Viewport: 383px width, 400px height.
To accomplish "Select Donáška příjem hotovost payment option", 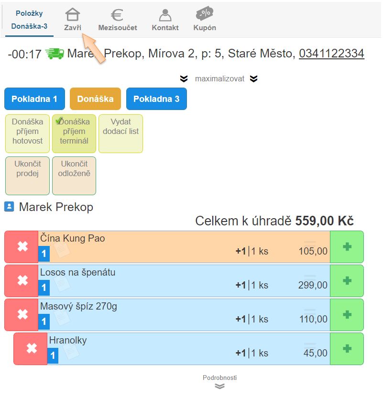I will 27,133.
